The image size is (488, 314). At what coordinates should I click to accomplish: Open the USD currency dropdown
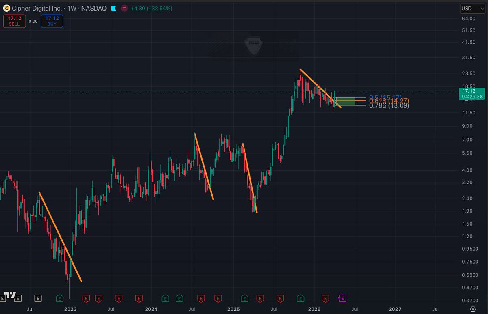coord(472,9)
